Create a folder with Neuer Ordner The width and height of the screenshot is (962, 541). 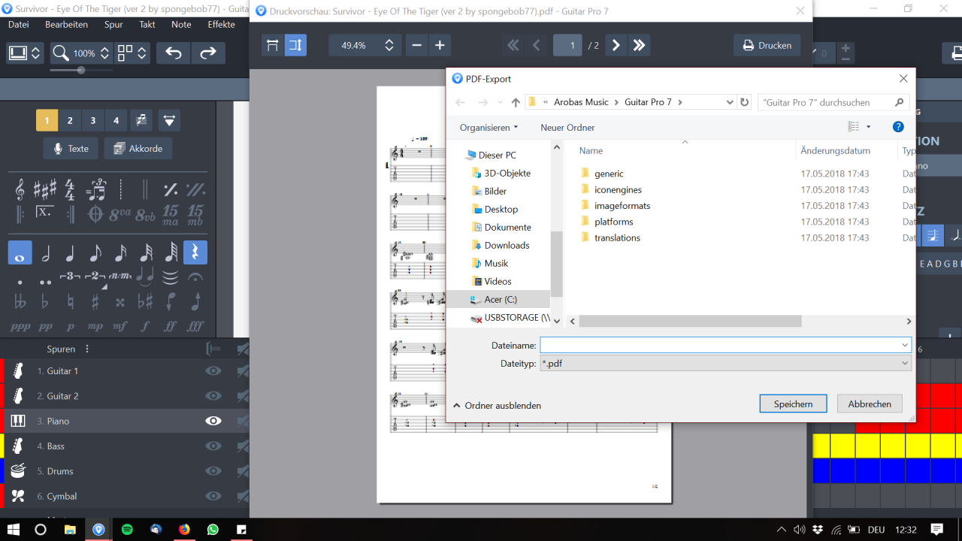click(x=567, y=128)
